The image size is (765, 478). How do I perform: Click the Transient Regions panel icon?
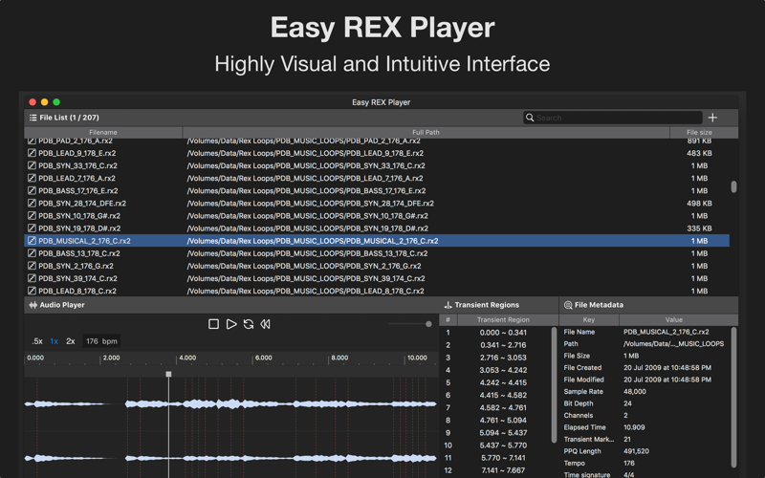pyautogui.click(x=448, y=305)
